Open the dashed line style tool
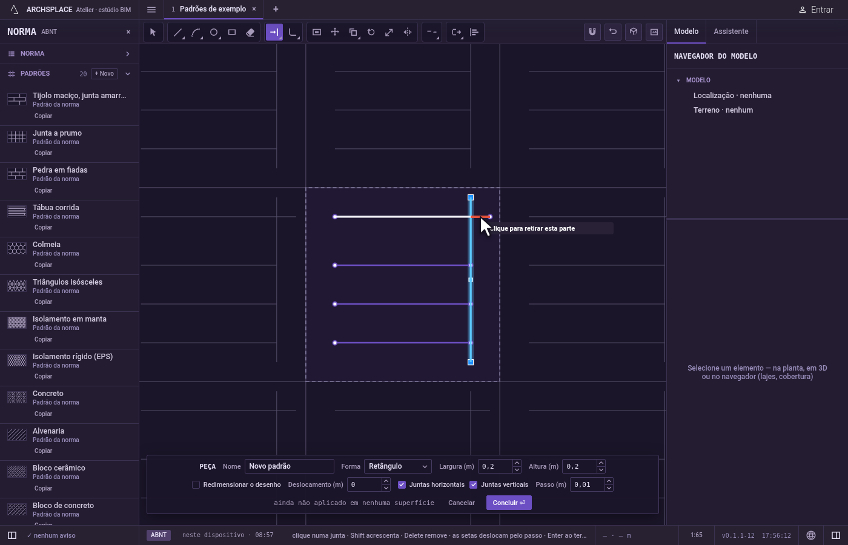 point(432,32)
